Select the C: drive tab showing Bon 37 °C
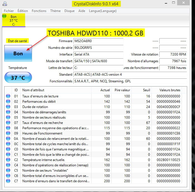The width and height of the screenshot is (195, 192). [14, 20]
